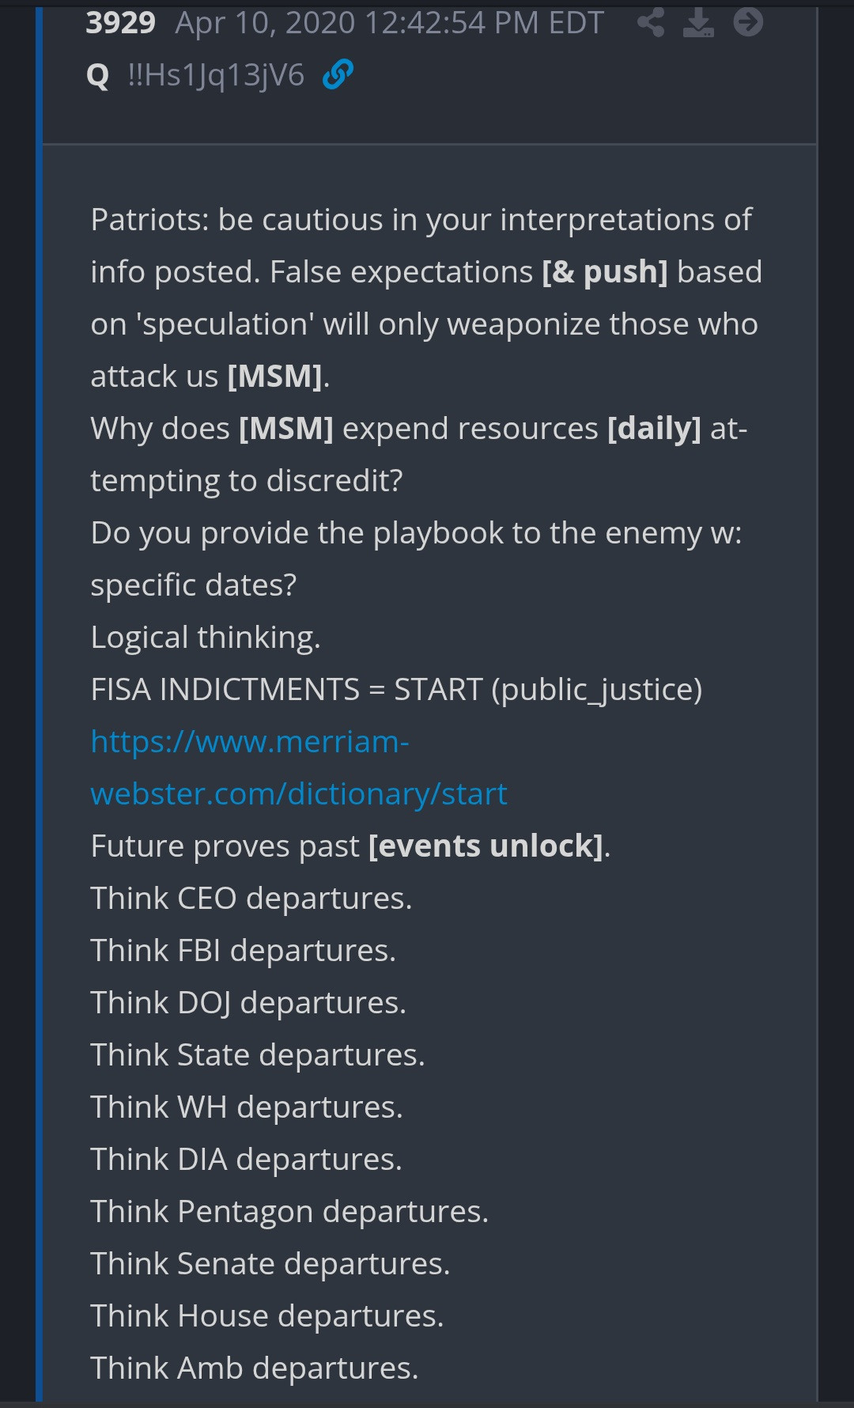Click the 'Think Senate departures.' line
This screenshot has width=854, height=1408.
pyautogui.click(x=270, y=1264)
